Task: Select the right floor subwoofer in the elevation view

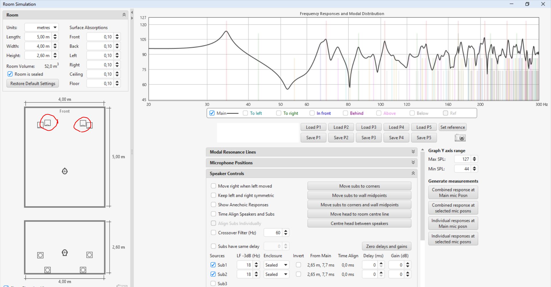Action: (83, 270)
